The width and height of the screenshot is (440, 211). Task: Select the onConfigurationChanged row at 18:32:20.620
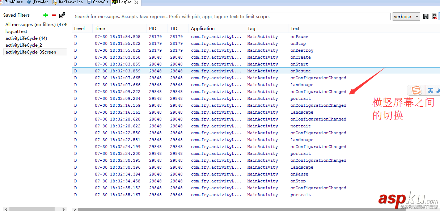256,119
